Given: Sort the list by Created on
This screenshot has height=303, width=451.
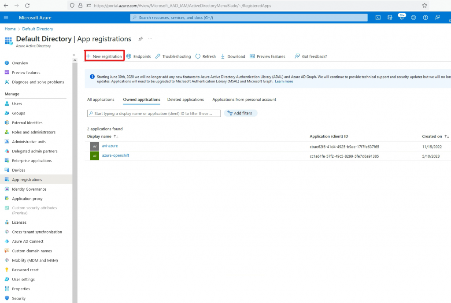Looking at the screenshot, I should pos(436,136).
